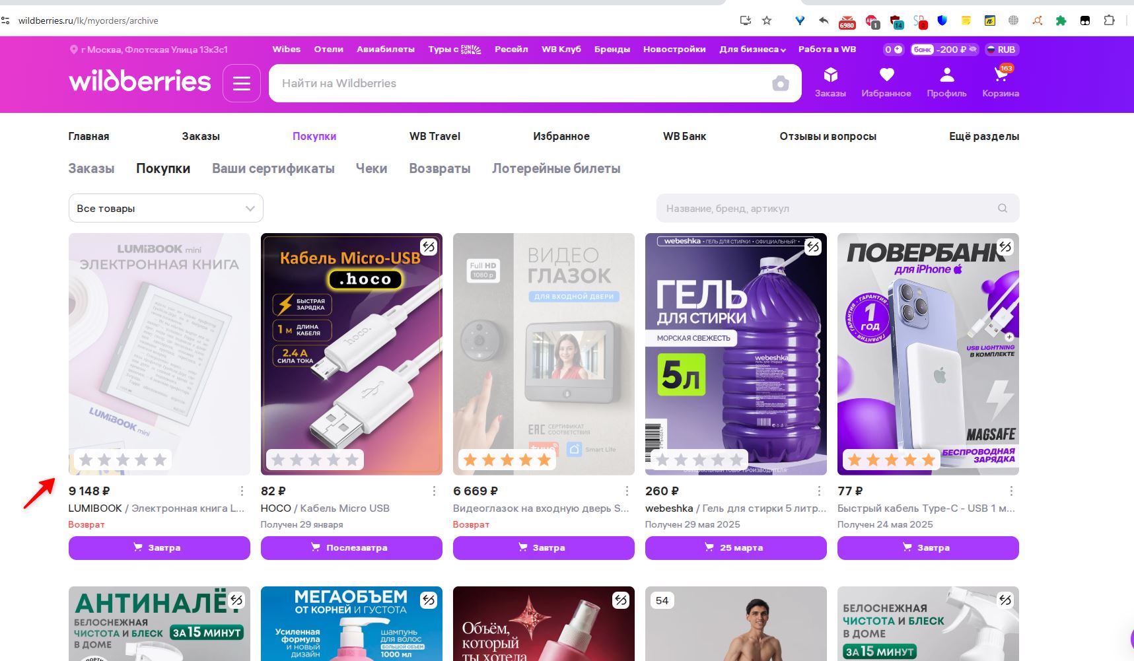Open the Корзина cart icon
The image size is (1134, 661).
(1001, 83)
